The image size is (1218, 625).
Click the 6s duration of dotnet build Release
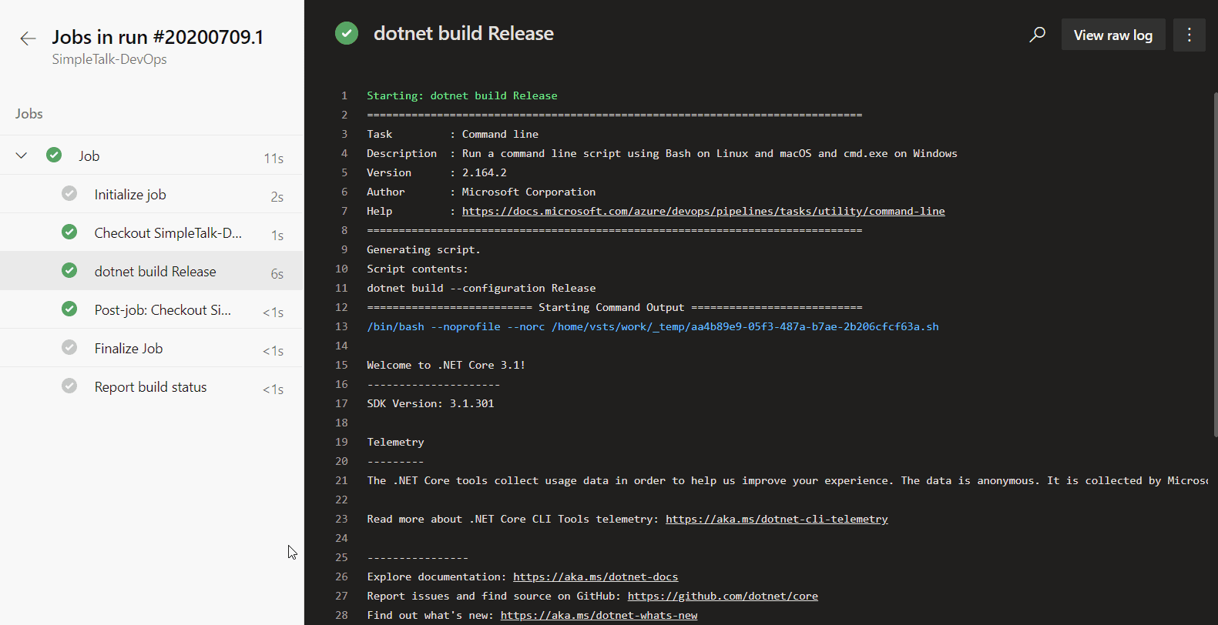click(277, 273)
